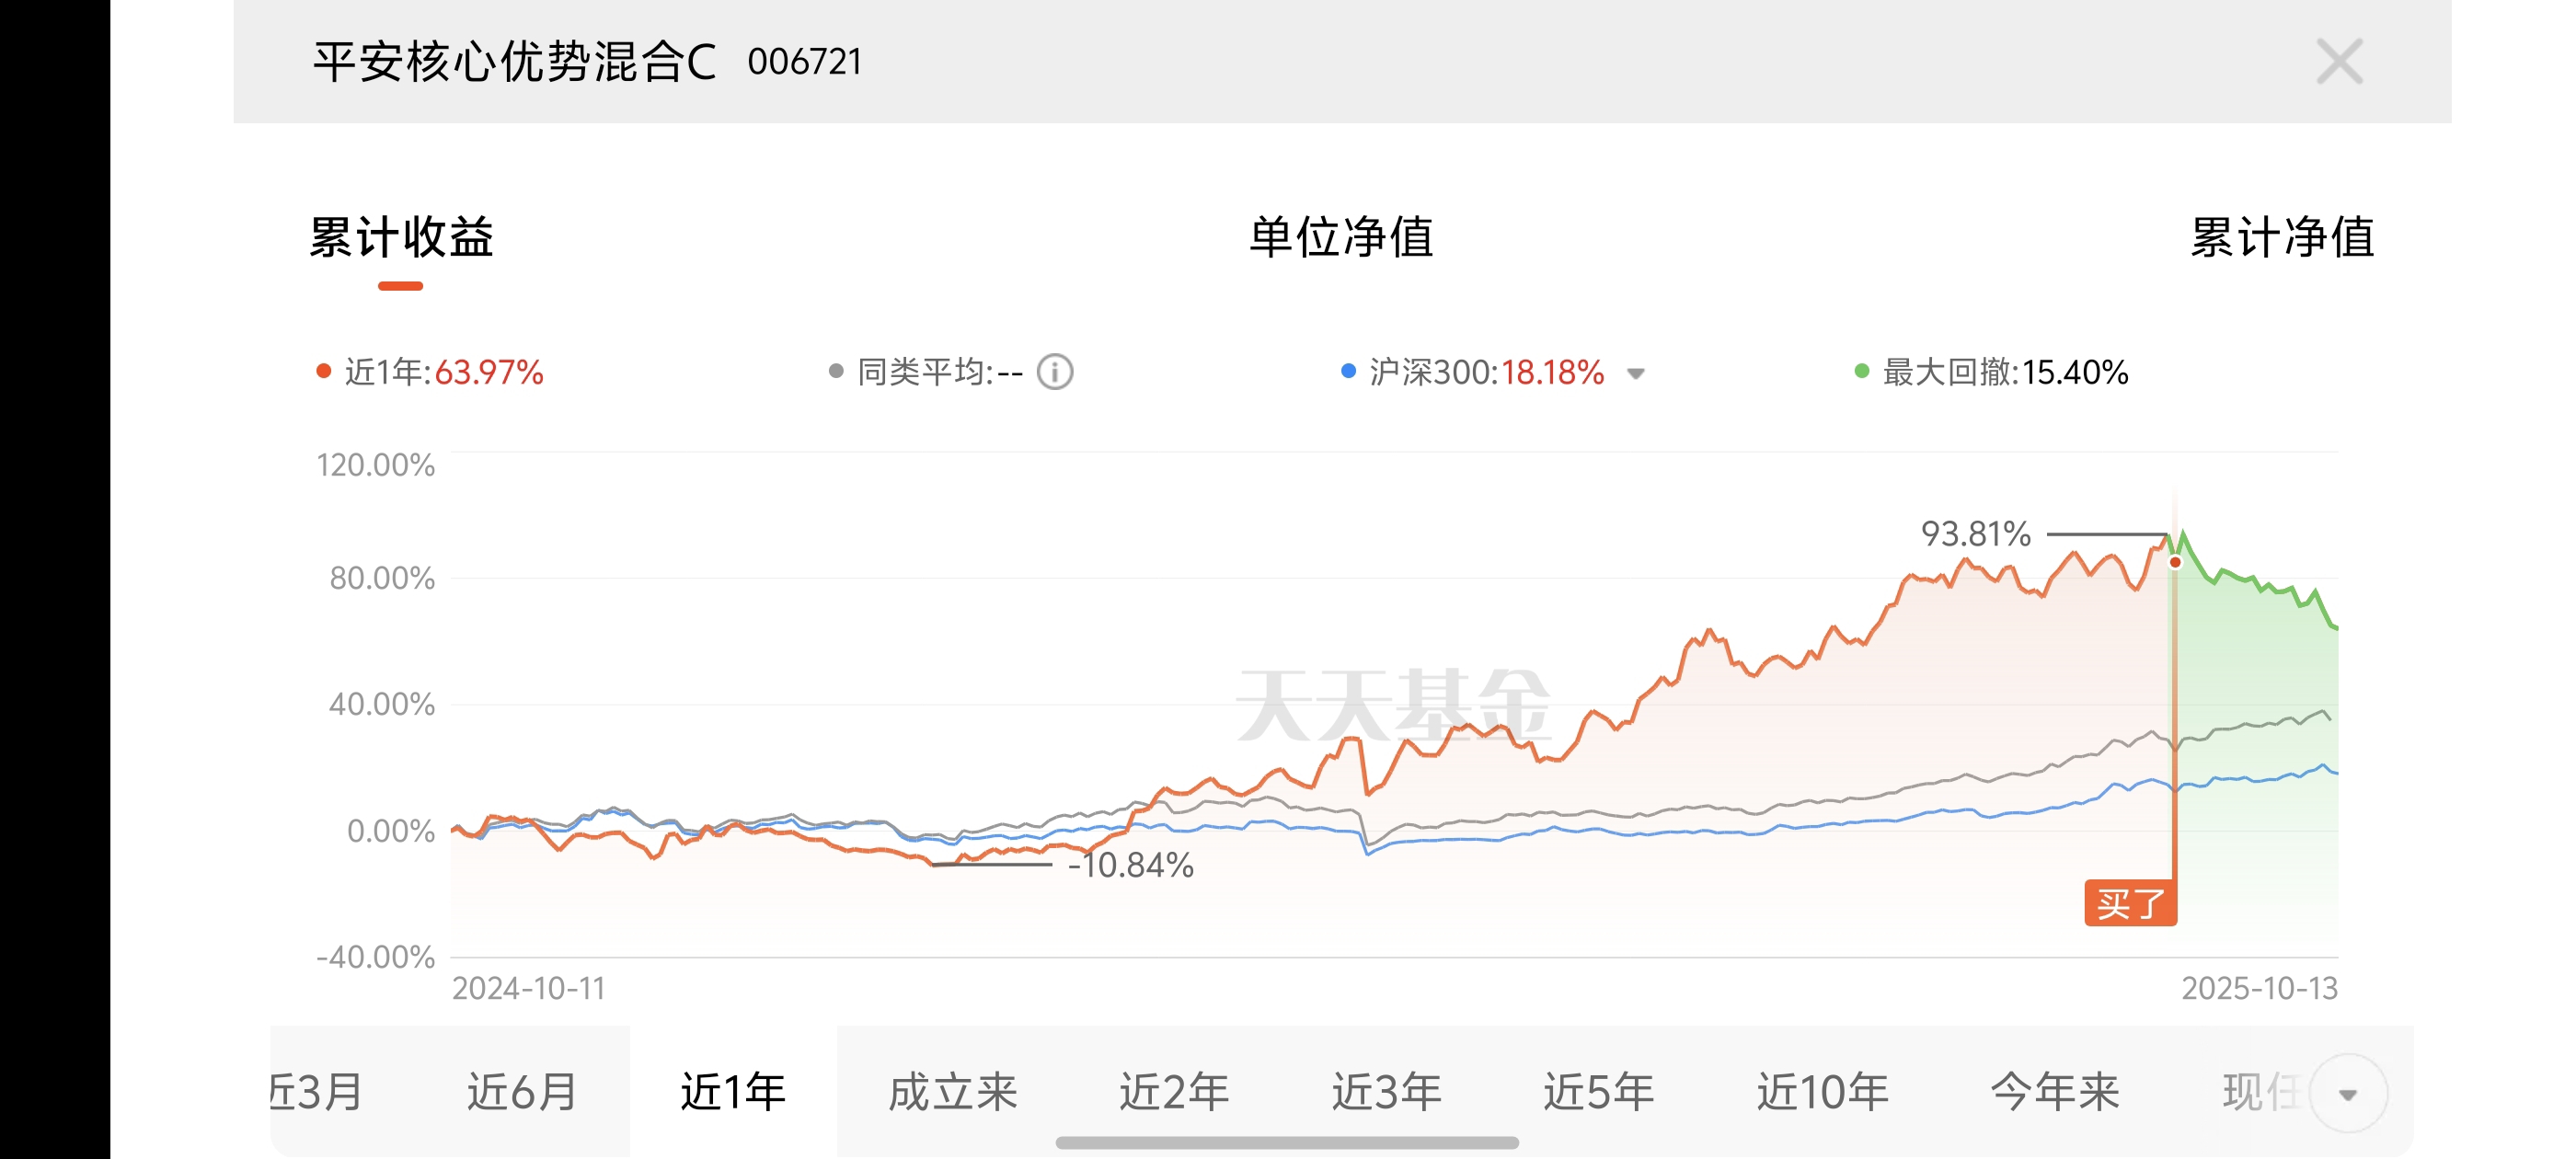Select the 近6月 time range
Image resolution: width=2576 pixels, height=1159 pixels.
522,1091
